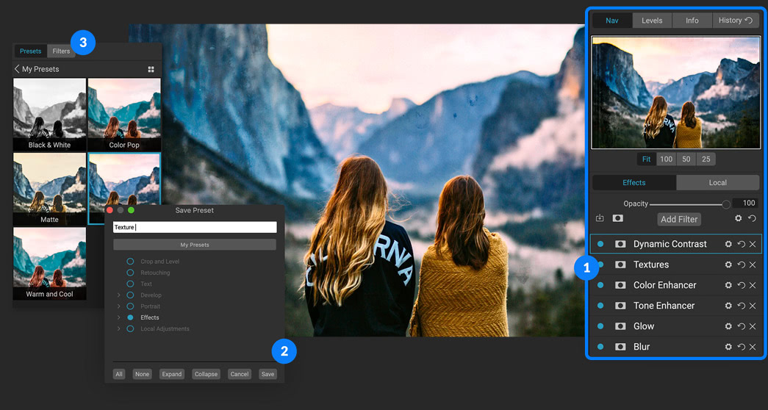Expand Local Adjustments section chevron
Screen dimensions: 768x410
click(118, 329)
